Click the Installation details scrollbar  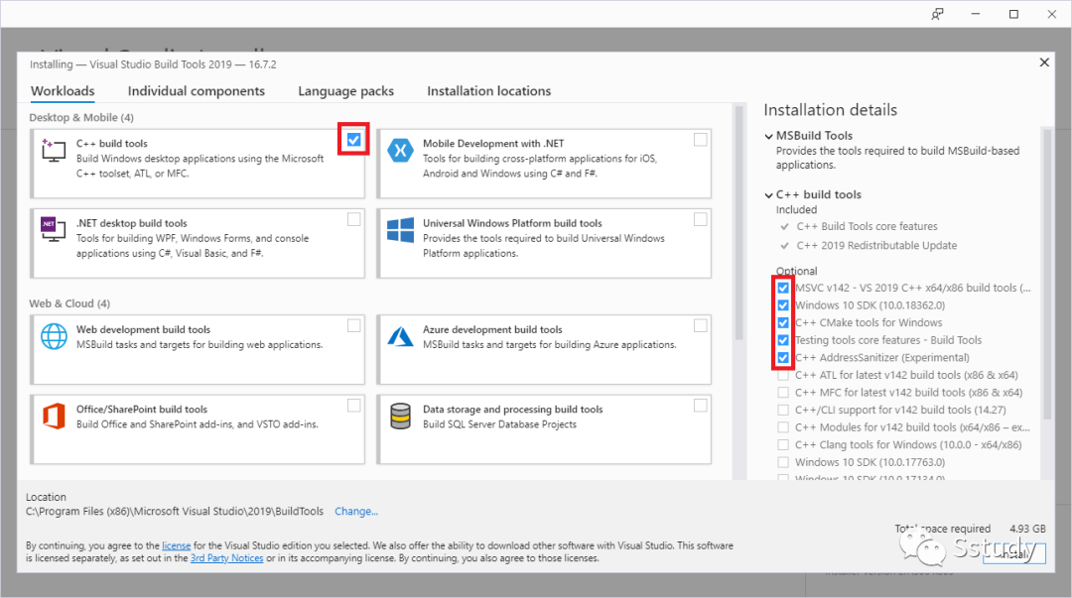click(x=1046, y=274)
